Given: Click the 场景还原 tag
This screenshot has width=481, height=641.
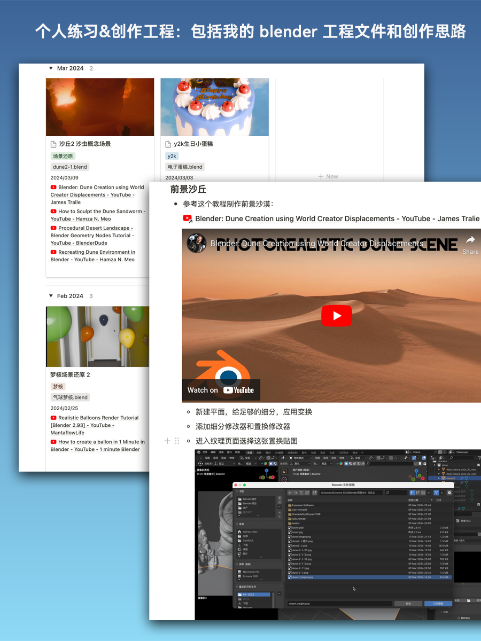Looking at the screenshot, I should pos(63,156).
